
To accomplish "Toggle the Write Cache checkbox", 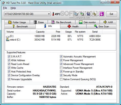I will tap(9, 68).
